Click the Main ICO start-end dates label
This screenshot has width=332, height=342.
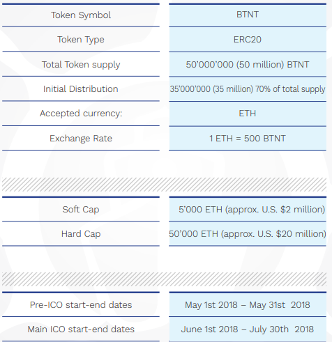pos(81,329)
